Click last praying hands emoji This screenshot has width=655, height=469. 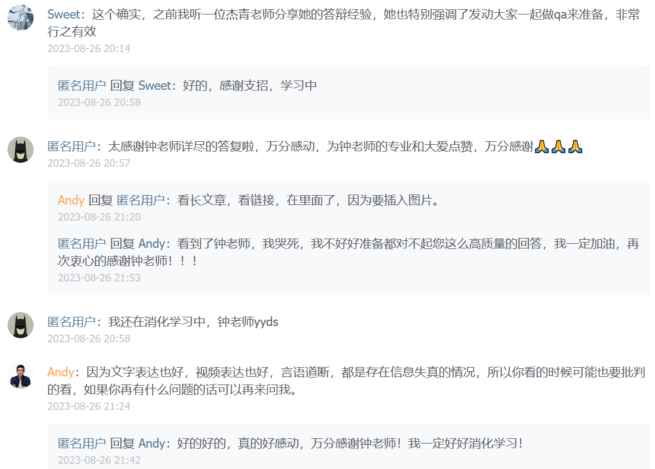pyautogui.click(x=575, y=146)
